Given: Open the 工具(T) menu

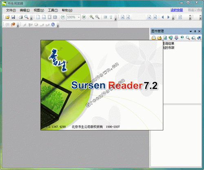Looking at the screenshot, I should pyautogui.click(x=53, y=10).
